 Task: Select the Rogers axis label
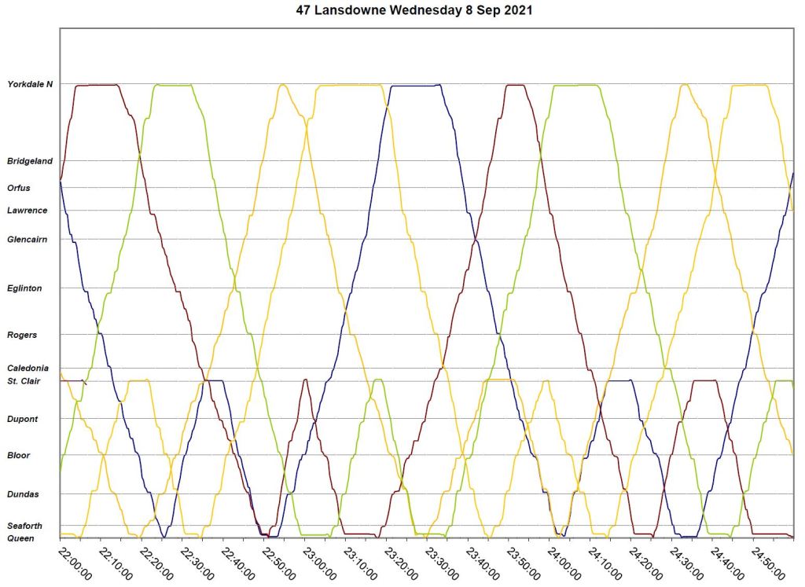(22, 335)
